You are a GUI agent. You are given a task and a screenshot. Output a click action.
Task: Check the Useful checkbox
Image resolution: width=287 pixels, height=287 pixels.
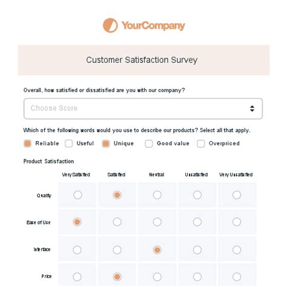[x=69, y=143]
